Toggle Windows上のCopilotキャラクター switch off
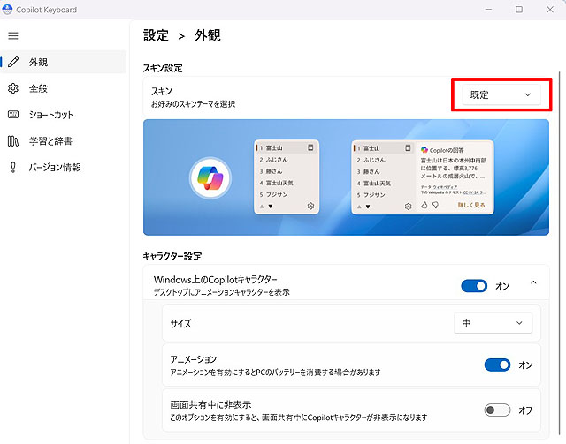Screen dimensions: 566x444 (x=475, y=285)
